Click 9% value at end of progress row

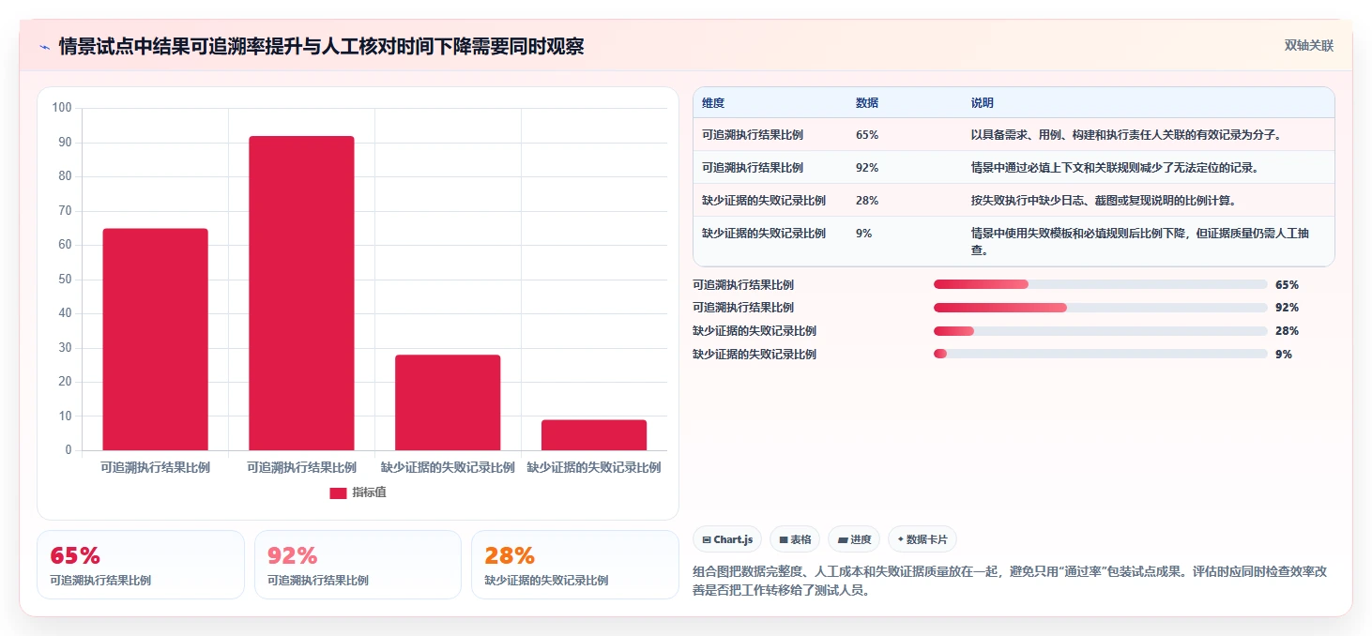[x=1284, y=355]
